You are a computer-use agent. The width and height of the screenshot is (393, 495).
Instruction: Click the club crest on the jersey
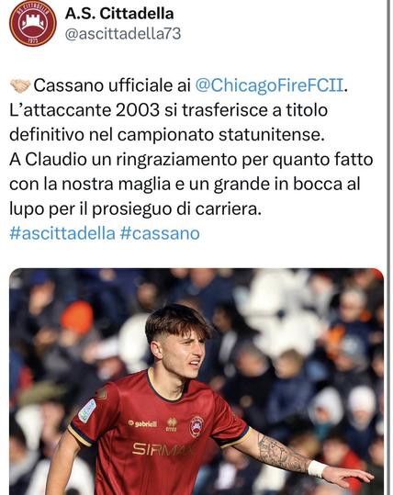(x=196, y=427)
